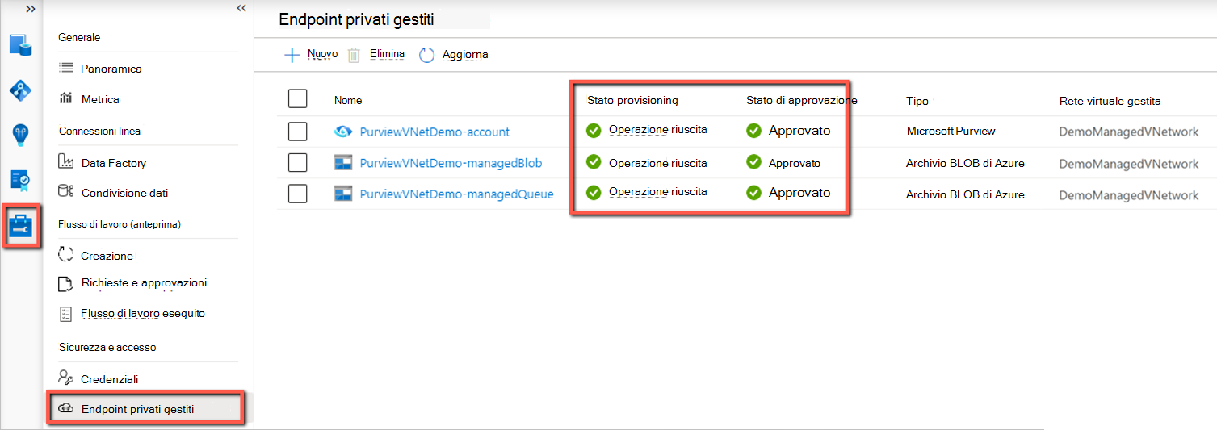Click the plus icon beside Nuovo
The image size is (1217, 430).
pyautogui.click(x=292, y=55)
